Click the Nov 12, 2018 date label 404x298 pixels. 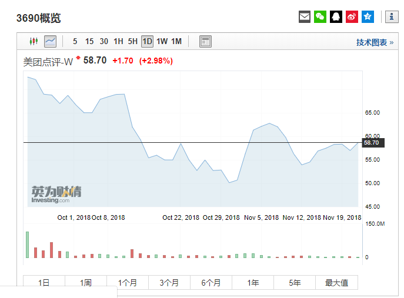click(302, 217)
